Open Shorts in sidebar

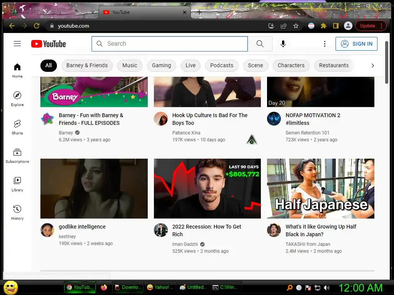(17, 127)
